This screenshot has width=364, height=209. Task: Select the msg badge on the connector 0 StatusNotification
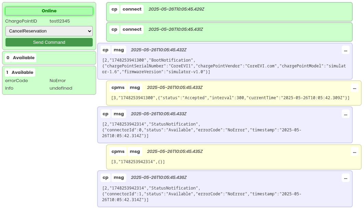(119, 114)
